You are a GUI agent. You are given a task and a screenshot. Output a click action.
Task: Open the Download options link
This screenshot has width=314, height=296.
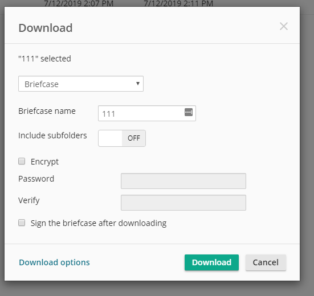coord(54,262)
